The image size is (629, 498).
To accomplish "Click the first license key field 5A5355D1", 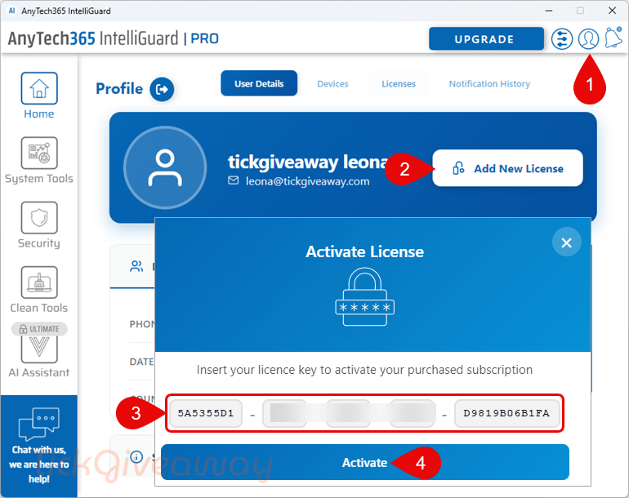I will point(205,413).
